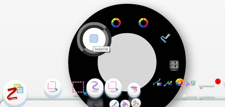Open the grayscale texture pattern thumbnail
This screenshot has height=107, width=225.
174,65
